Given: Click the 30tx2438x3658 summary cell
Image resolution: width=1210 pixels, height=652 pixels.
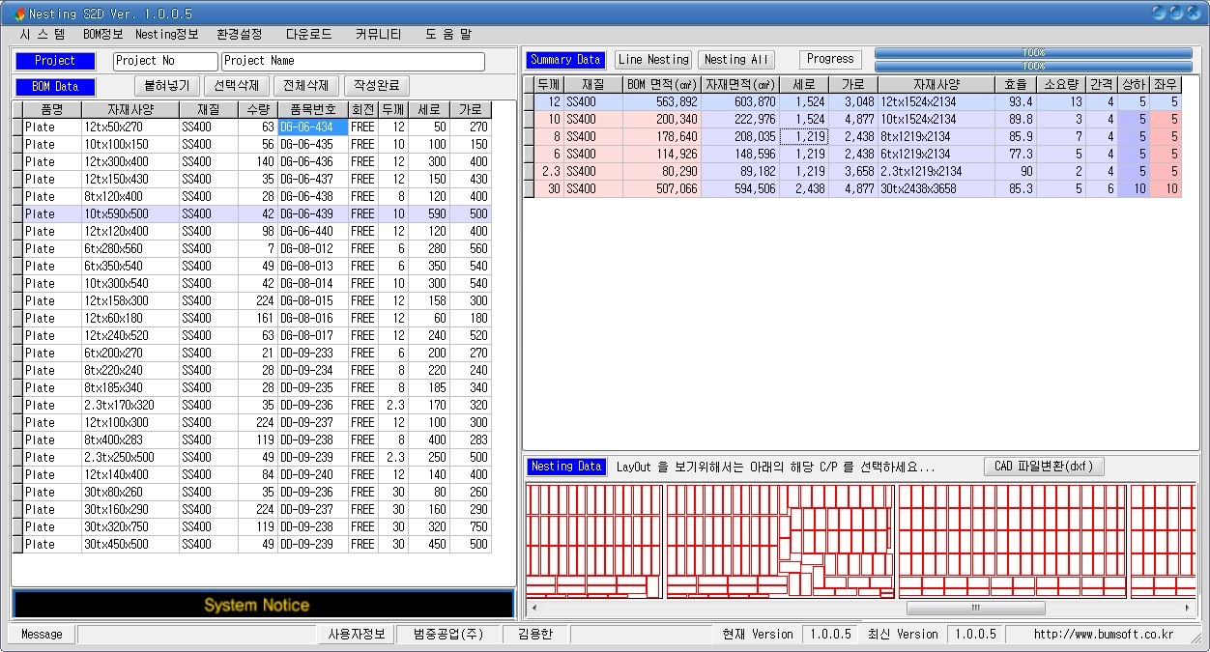Looking at the screenshot, I should point(936,188).
